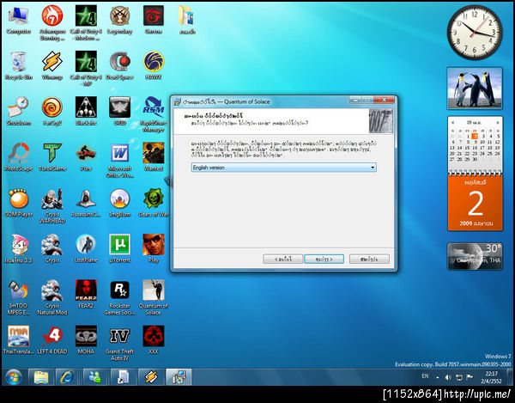The image size is (515, 403).
Task: Launch Crysis WARHEAD icon
Action: [52, 206]
